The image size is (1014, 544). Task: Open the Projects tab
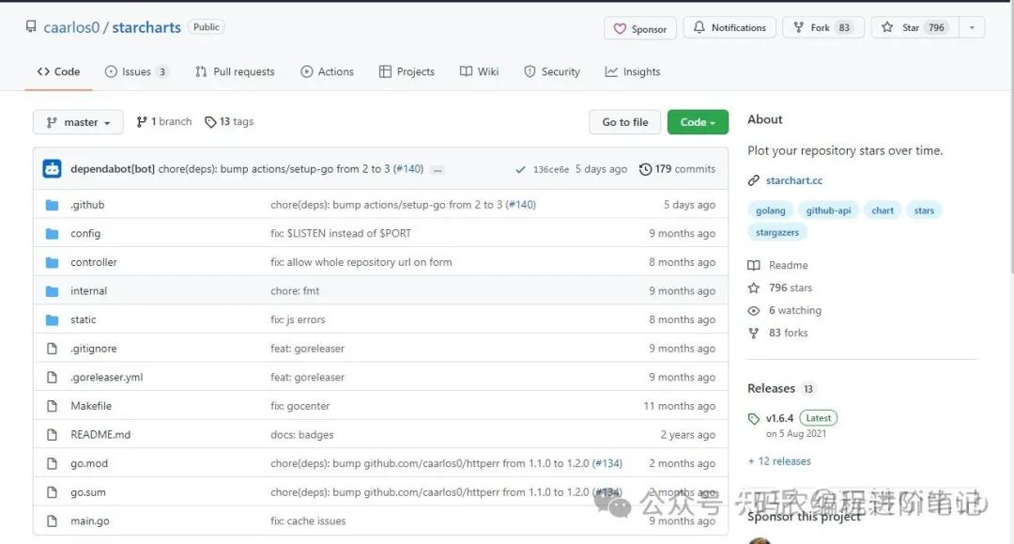(x=407, y=71)
